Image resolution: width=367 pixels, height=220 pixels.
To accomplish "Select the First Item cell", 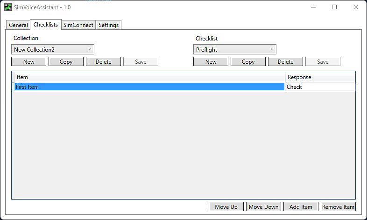I will point(149,87).
